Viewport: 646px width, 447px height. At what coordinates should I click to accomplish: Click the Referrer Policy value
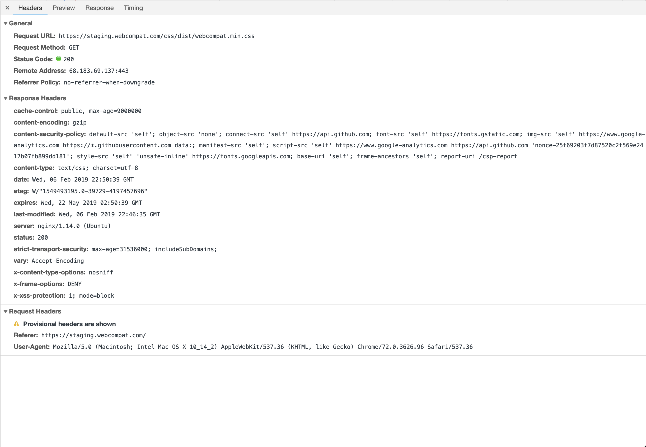(x=109, y=82)
